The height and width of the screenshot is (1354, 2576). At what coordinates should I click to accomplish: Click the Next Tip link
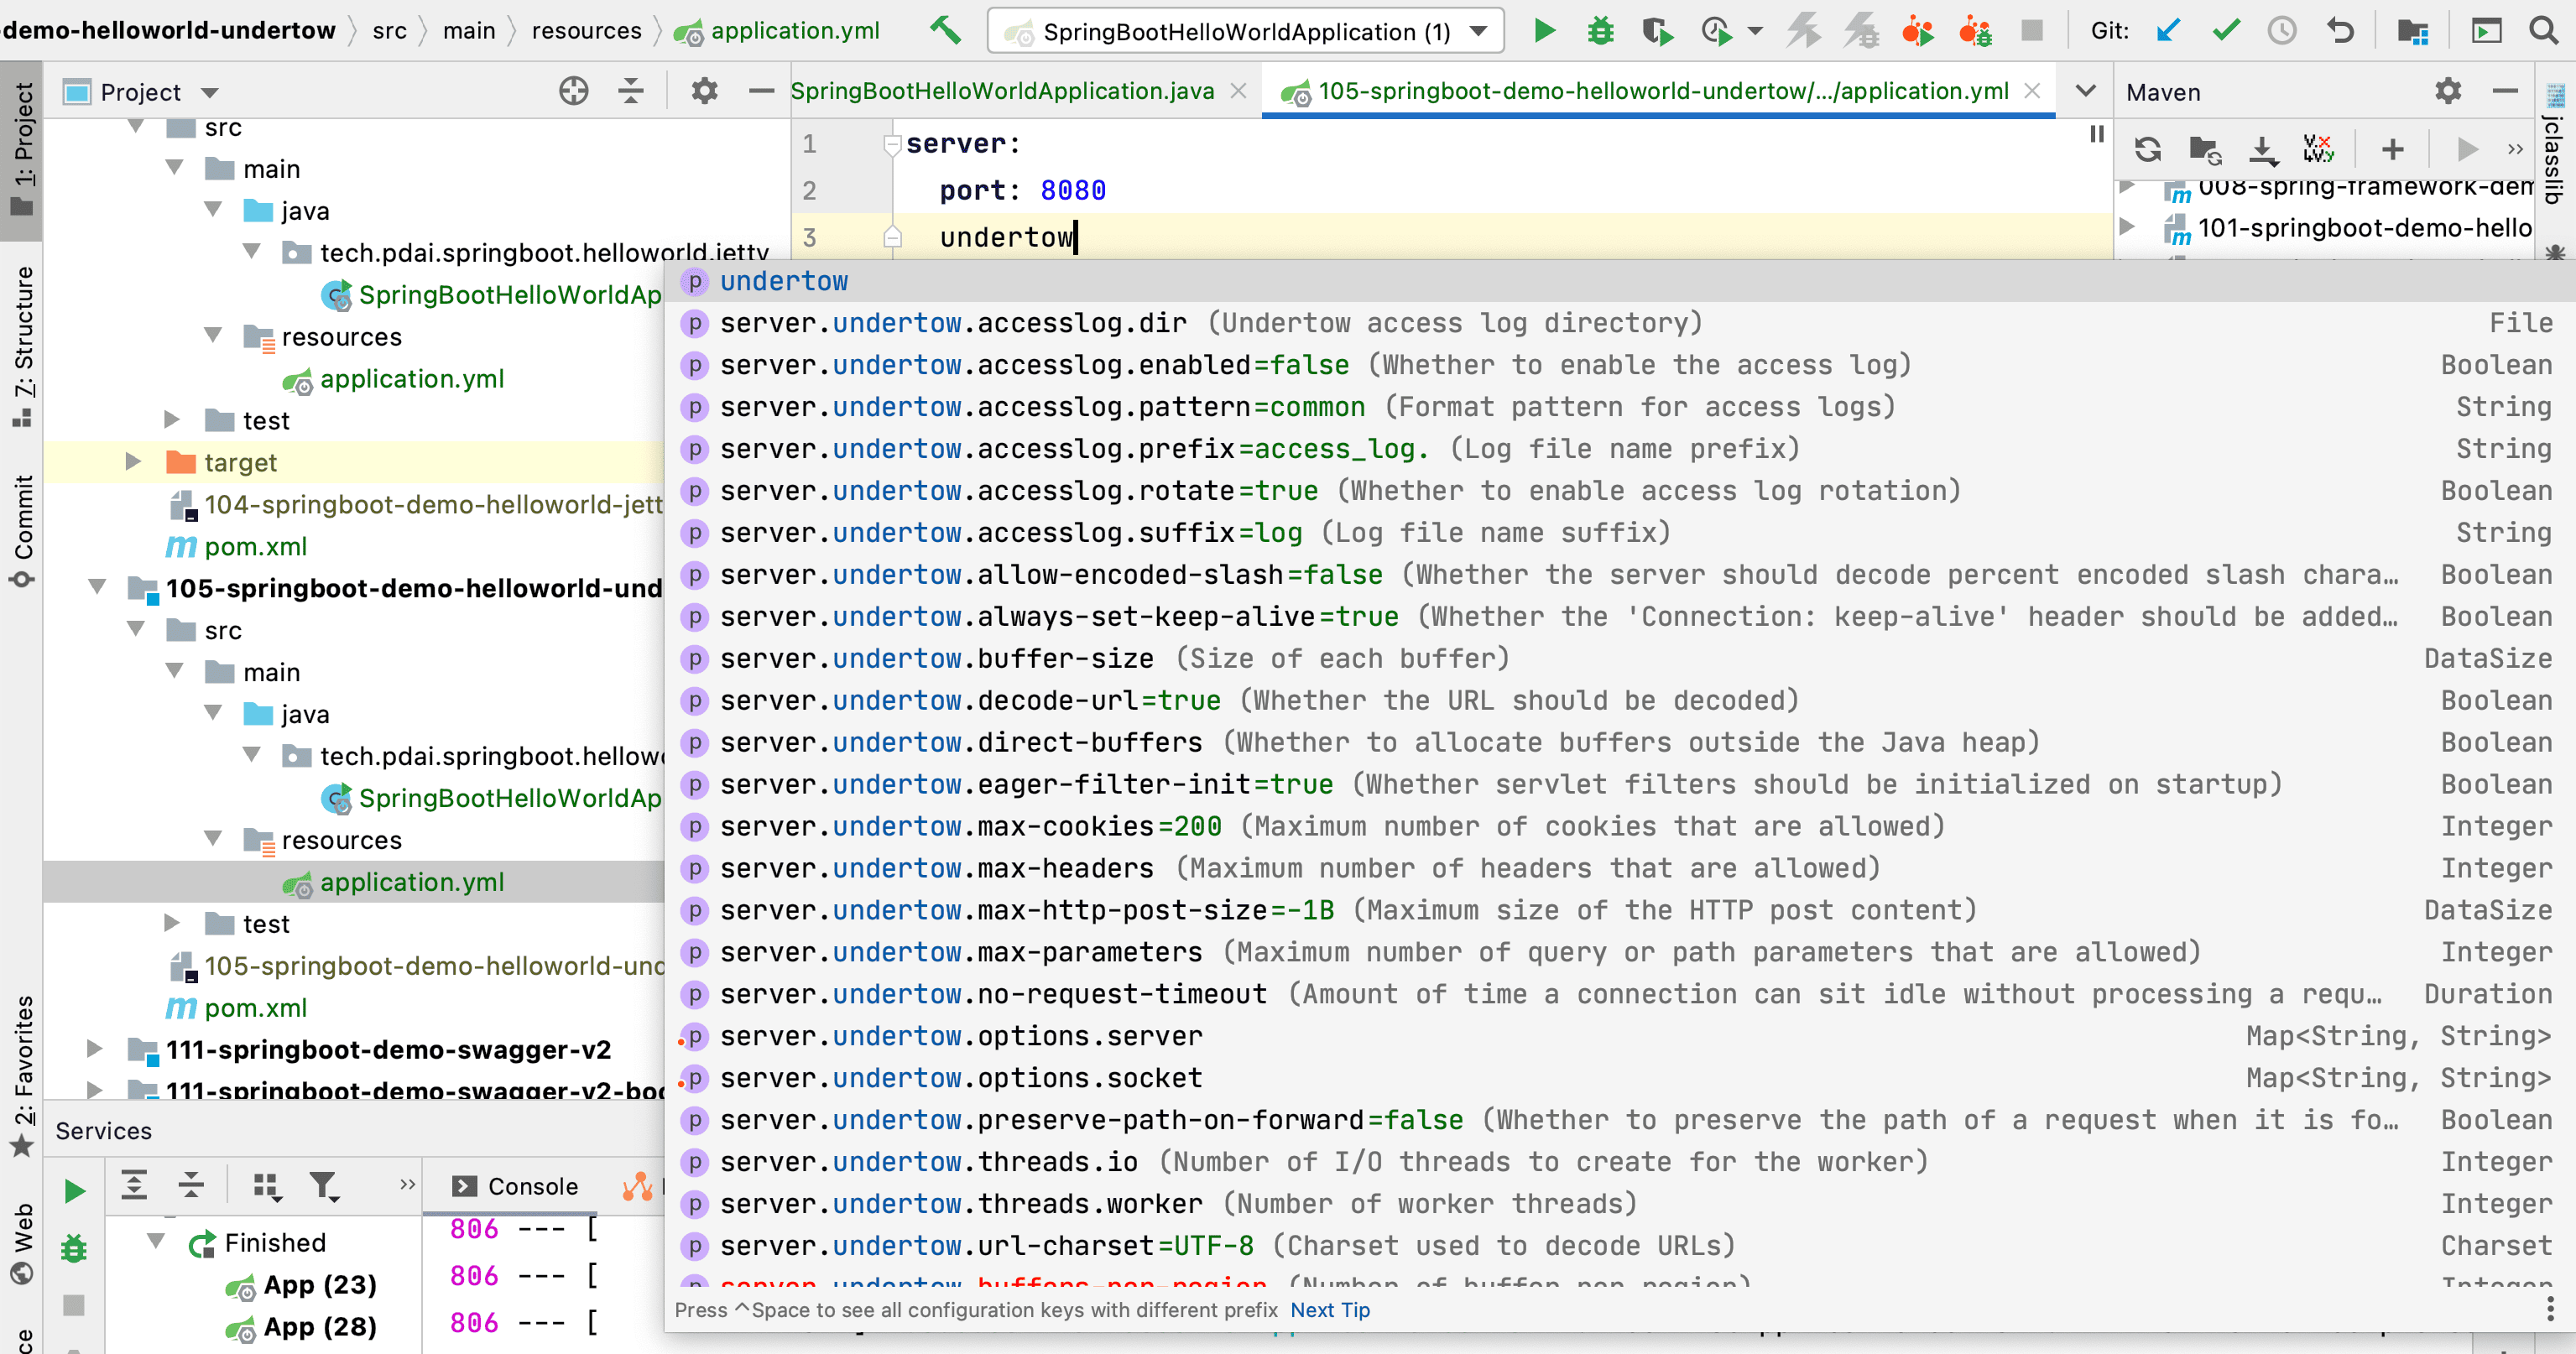[x=1329, y=1310]
